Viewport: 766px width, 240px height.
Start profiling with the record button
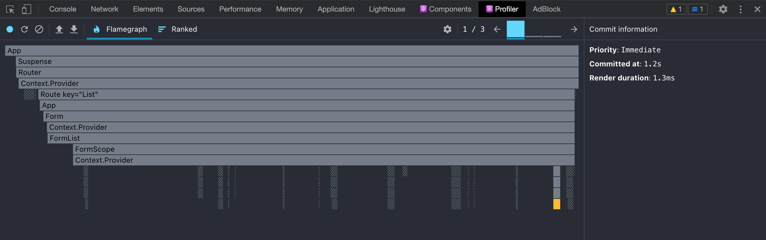click(10, 29)
